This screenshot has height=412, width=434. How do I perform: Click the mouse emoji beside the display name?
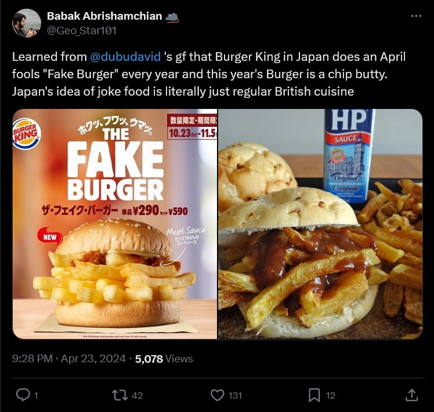[x=172, y=16]
